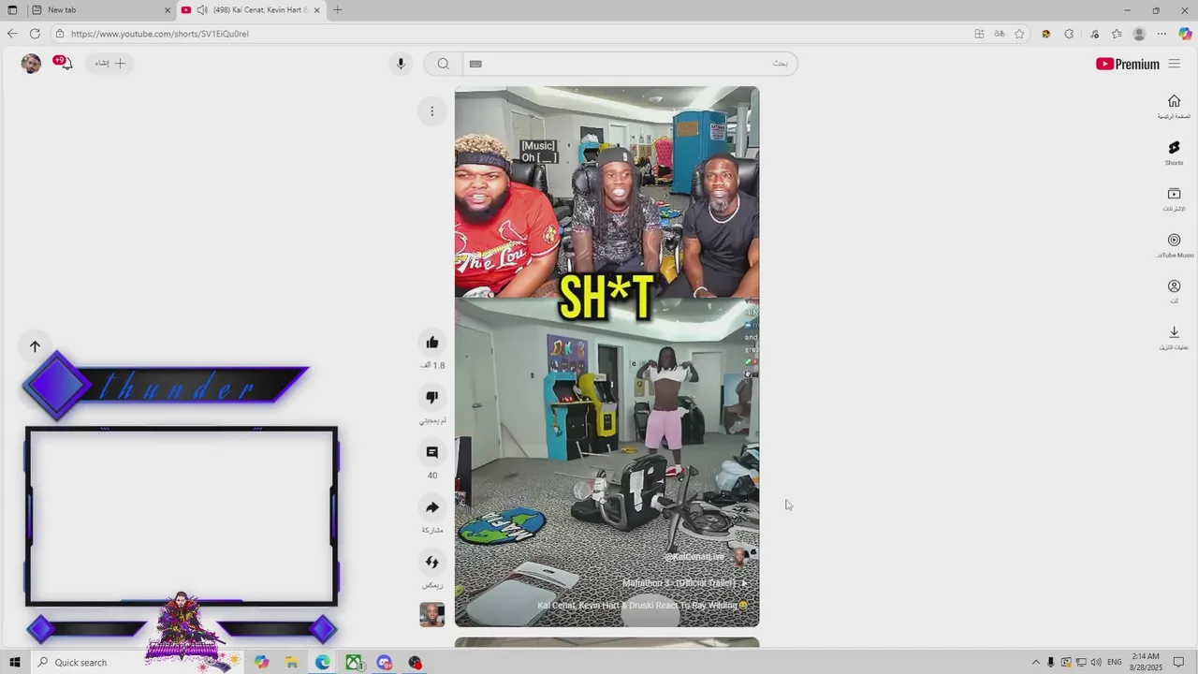
Task: Click the next Short preview at bottom
Action: pos(606,642)
